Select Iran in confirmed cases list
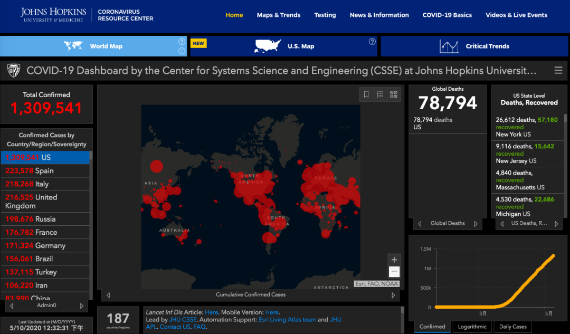This screenshot has height=334, width=570. [45, 285]
